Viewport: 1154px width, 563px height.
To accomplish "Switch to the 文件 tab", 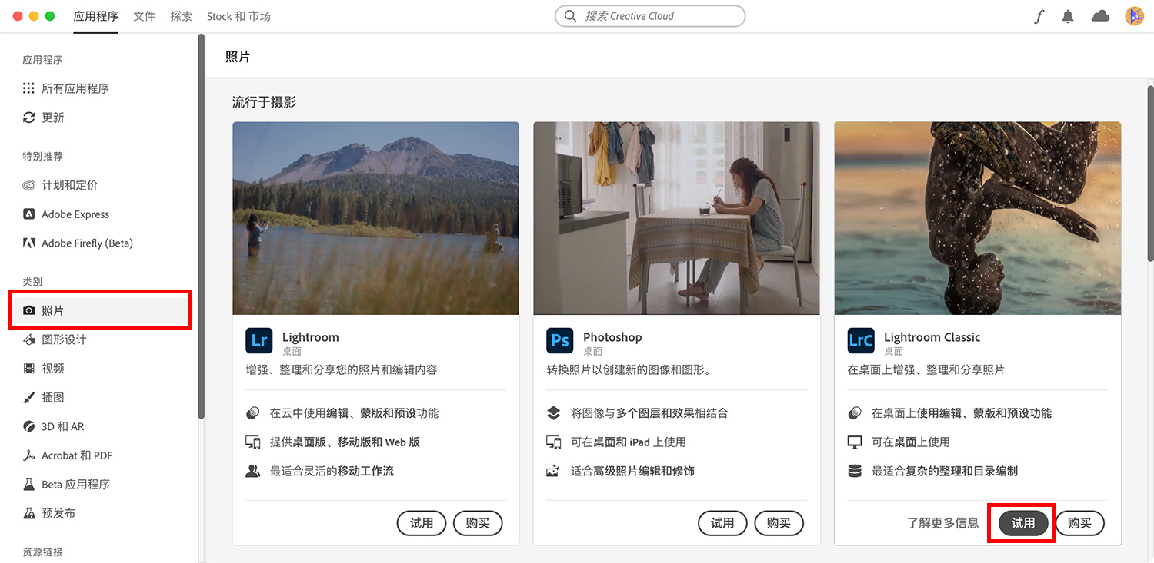I will (x=144, y=16).
